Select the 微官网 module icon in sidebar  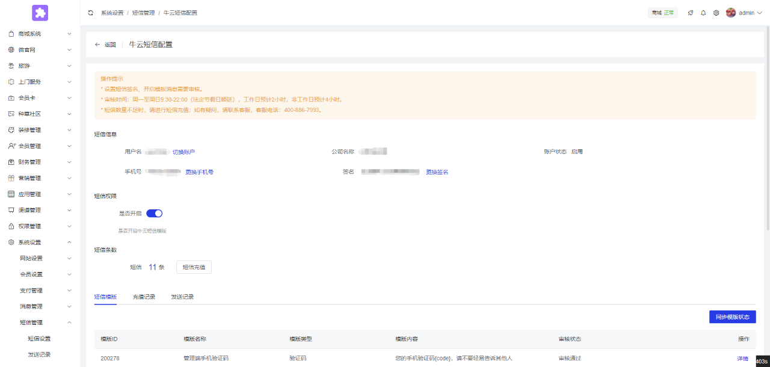click(x=10, y=49)
